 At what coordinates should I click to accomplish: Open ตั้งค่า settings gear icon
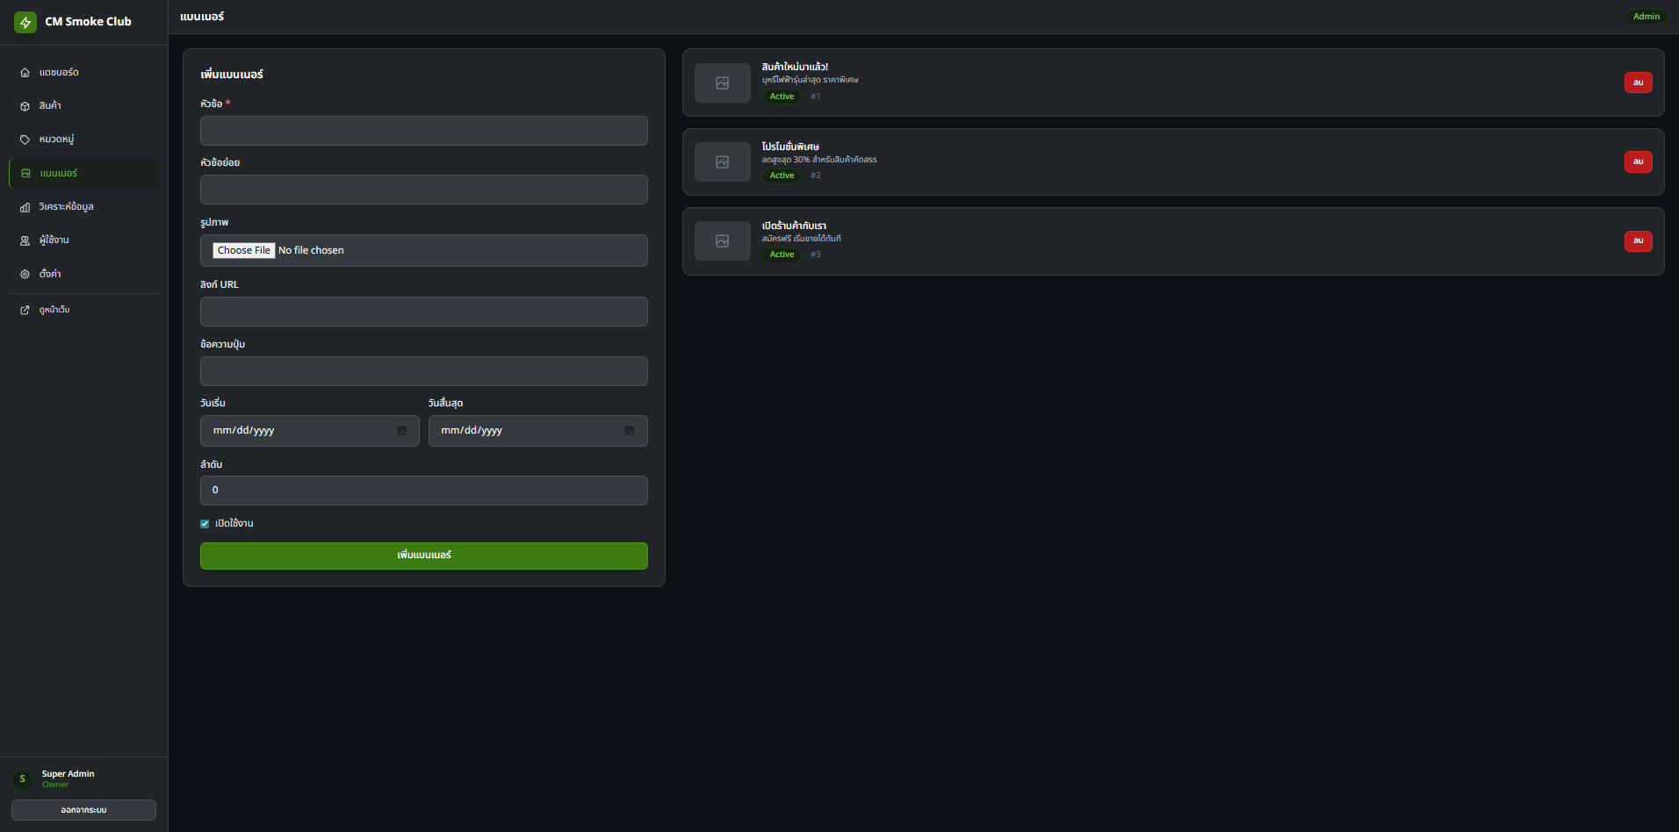[25, 274]
